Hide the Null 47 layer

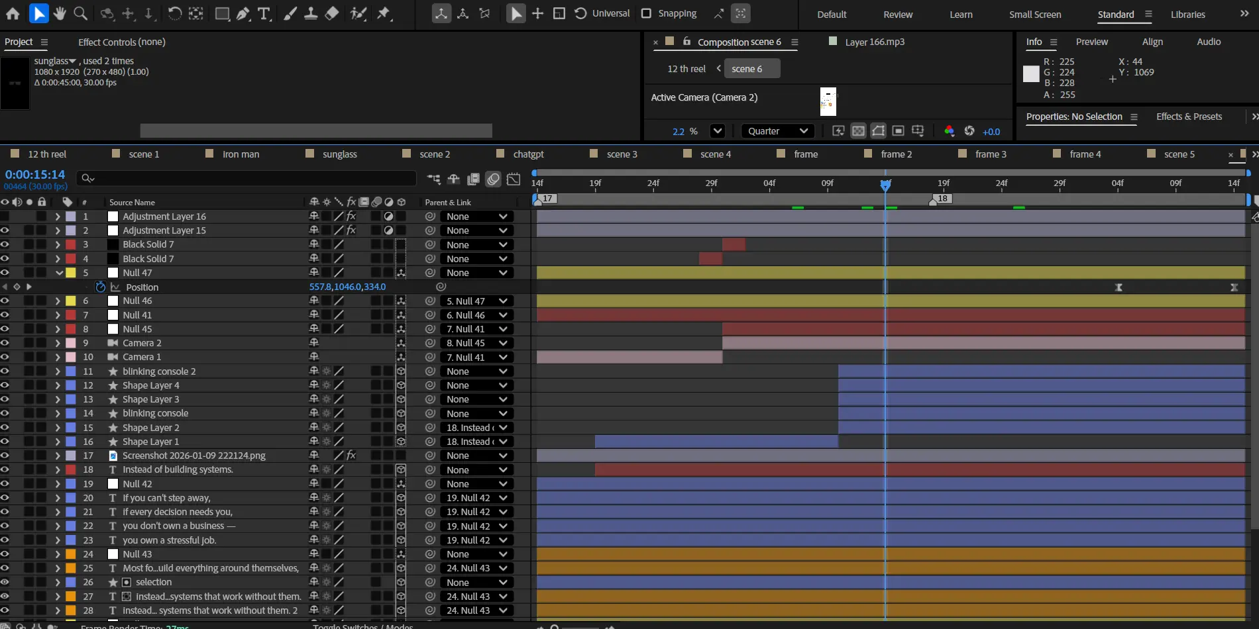tap(5, 273)
